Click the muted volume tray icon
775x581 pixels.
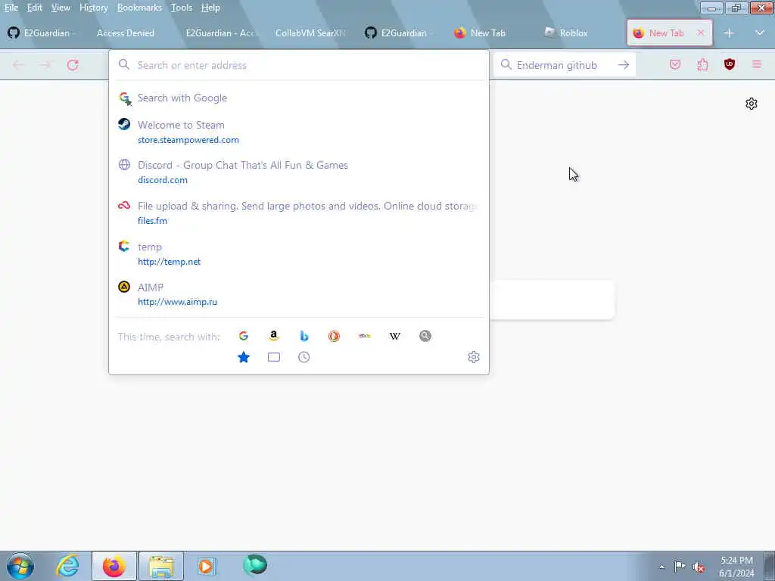[699, 567]
